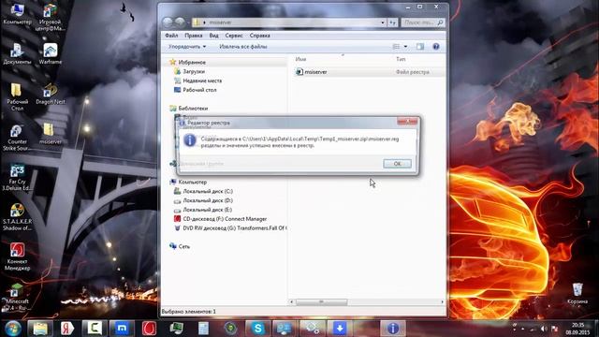Viewport: 599px width, 337px height.
Task: Open Локальный диск (C:)
Action: click(208, 191)
